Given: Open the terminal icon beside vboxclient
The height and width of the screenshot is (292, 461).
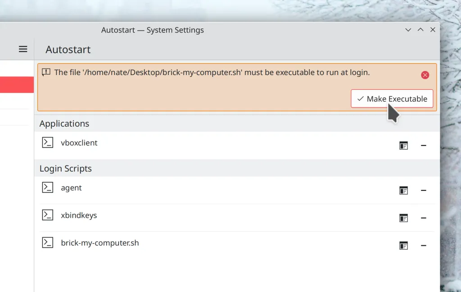Looking at the screenshot, I should click(48, 142).
